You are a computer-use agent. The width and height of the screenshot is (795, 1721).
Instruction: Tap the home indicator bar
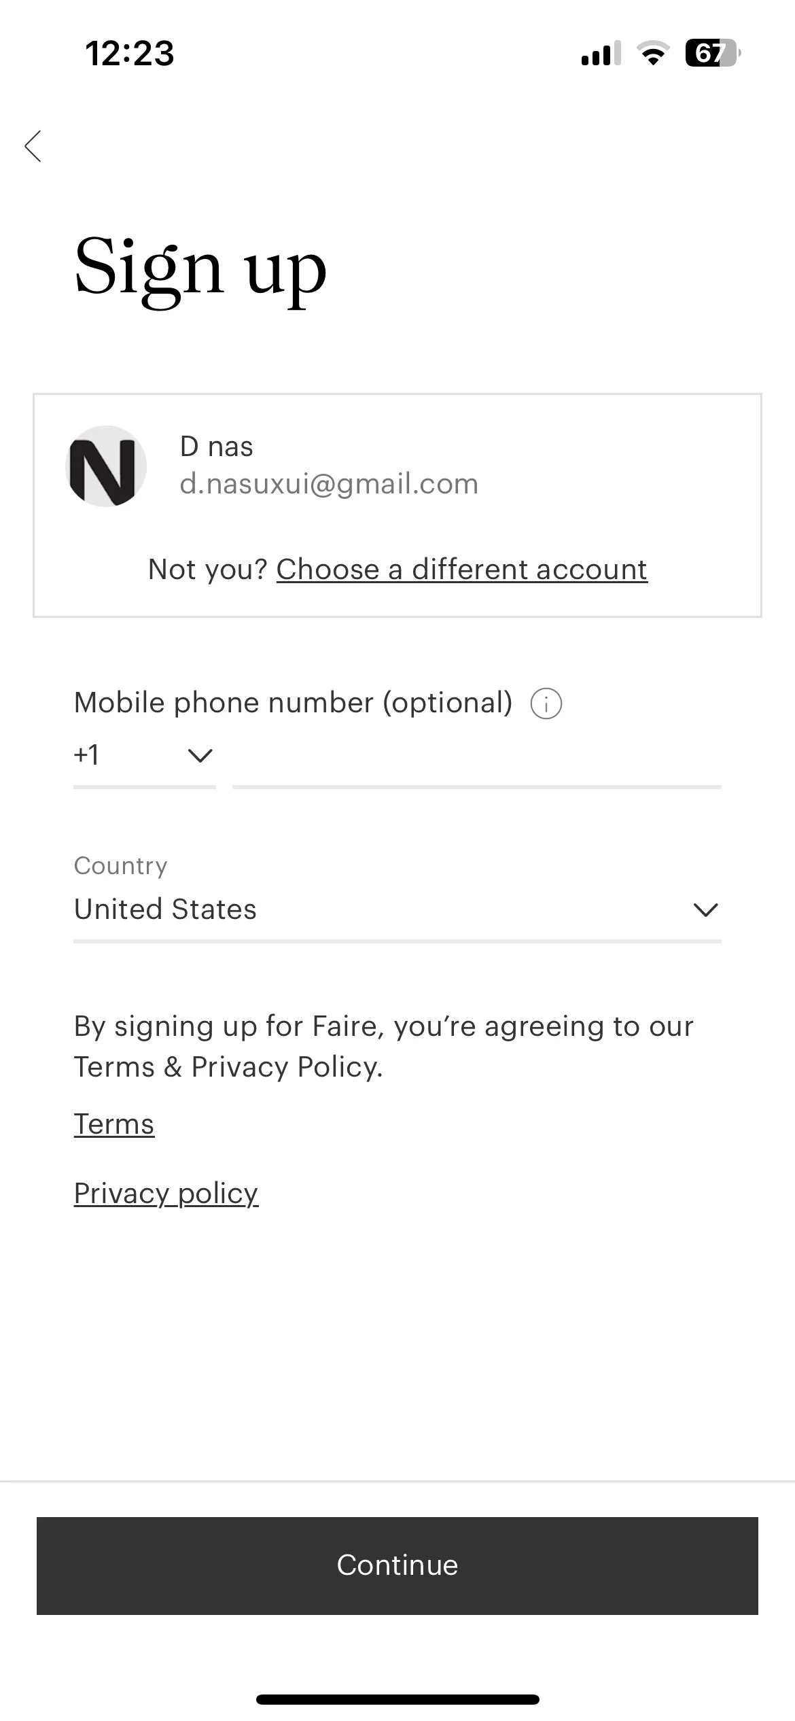pos(397,1699)
